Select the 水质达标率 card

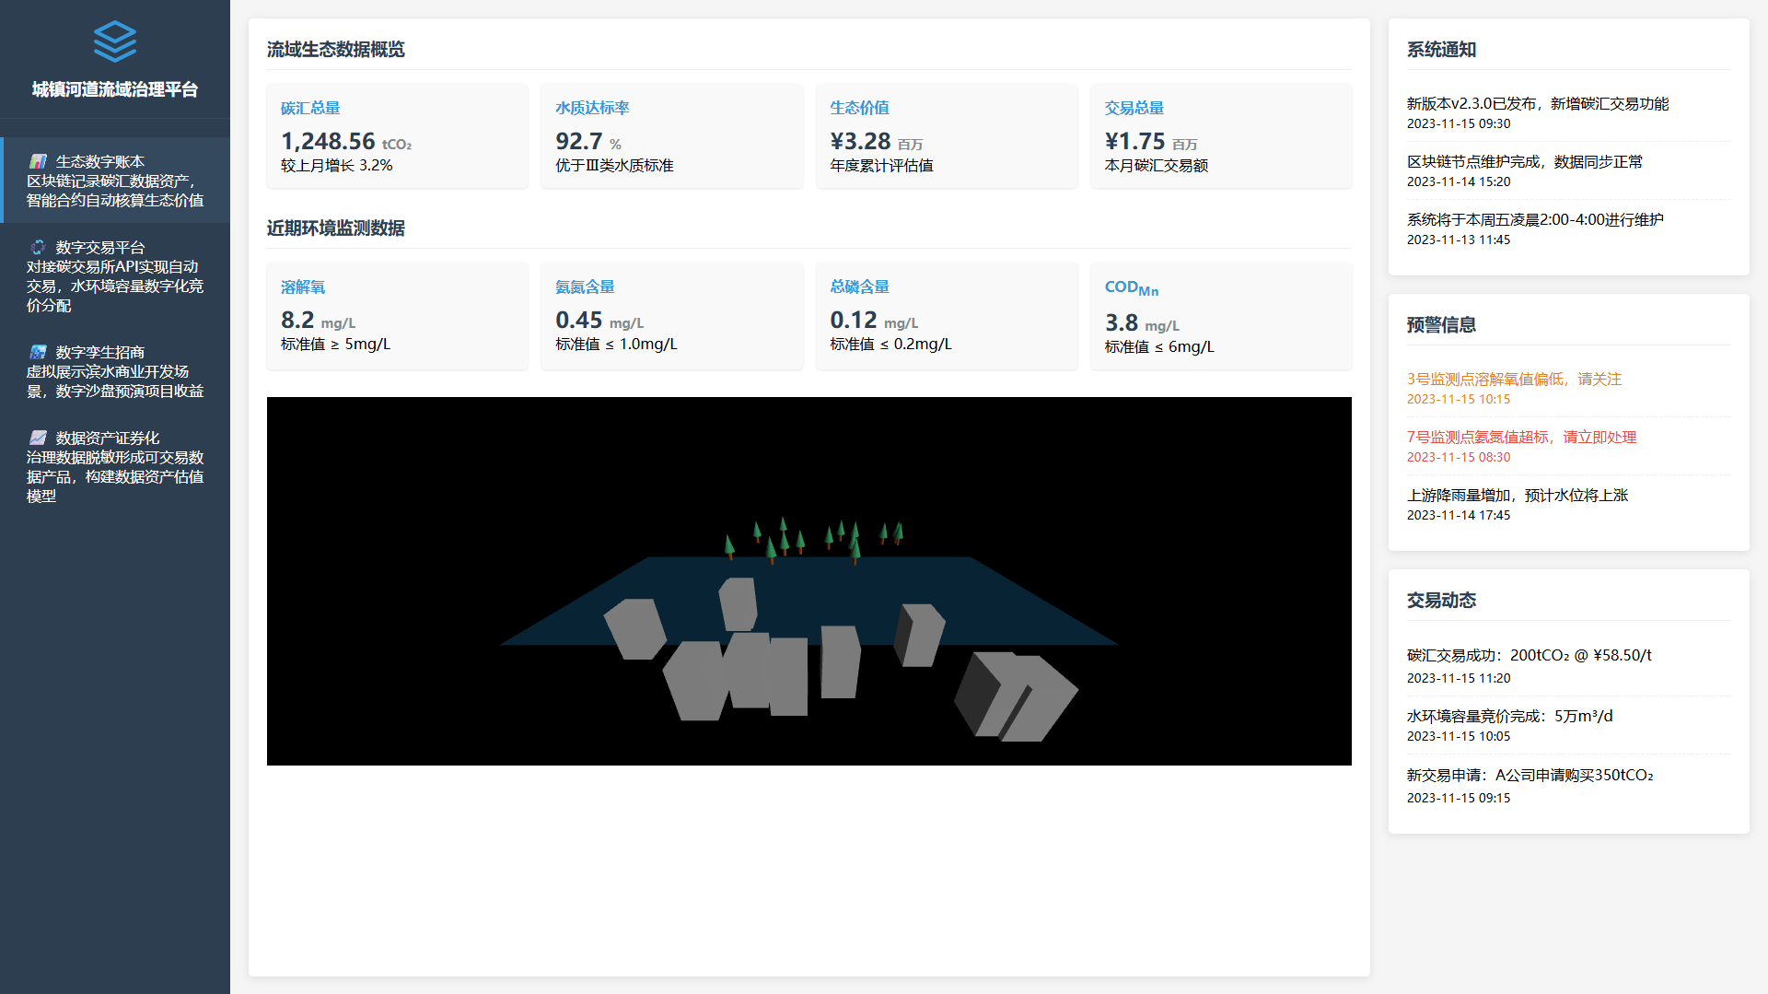click(671, 136)
